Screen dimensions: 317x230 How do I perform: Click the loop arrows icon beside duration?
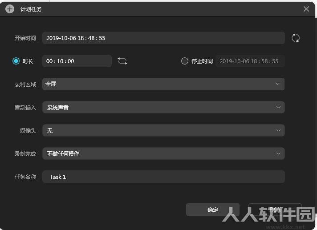click(x=122, y=61)
